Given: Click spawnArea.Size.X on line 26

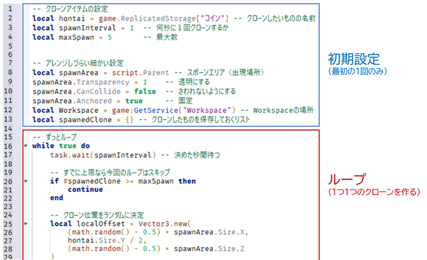Looking at the screenshot, I should pos(209,232).
